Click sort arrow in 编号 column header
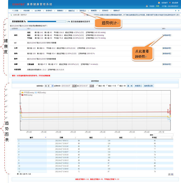Viewport: 181px width, 183px height. 45,137
